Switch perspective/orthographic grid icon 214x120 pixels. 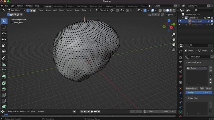click(174, 50)
